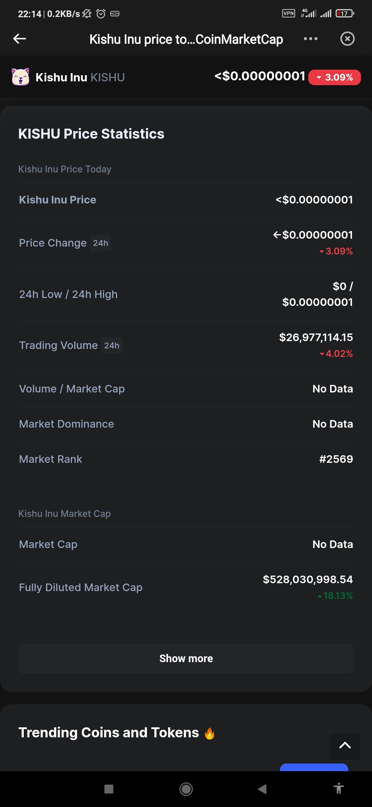The width and height of the screenshot is (372, 807).
Task: Tap the Android recent apps square
Action: tap(109, 789)
